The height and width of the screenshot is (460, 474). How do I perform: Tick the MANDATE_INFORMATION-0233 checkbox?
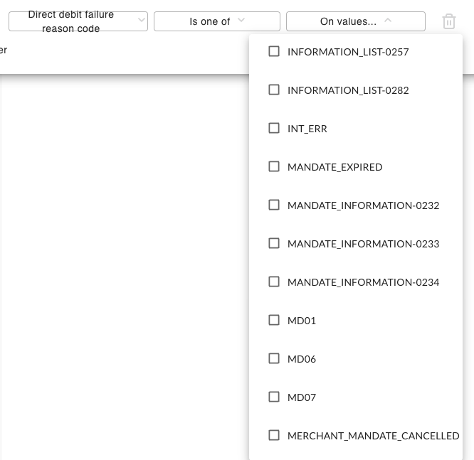coord(274,243)
